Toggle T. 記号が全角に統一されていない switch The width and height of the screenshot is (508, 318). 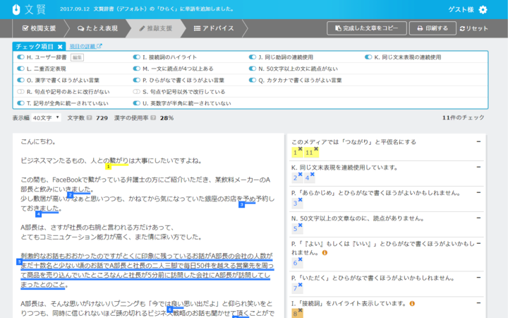coord(20,103)
